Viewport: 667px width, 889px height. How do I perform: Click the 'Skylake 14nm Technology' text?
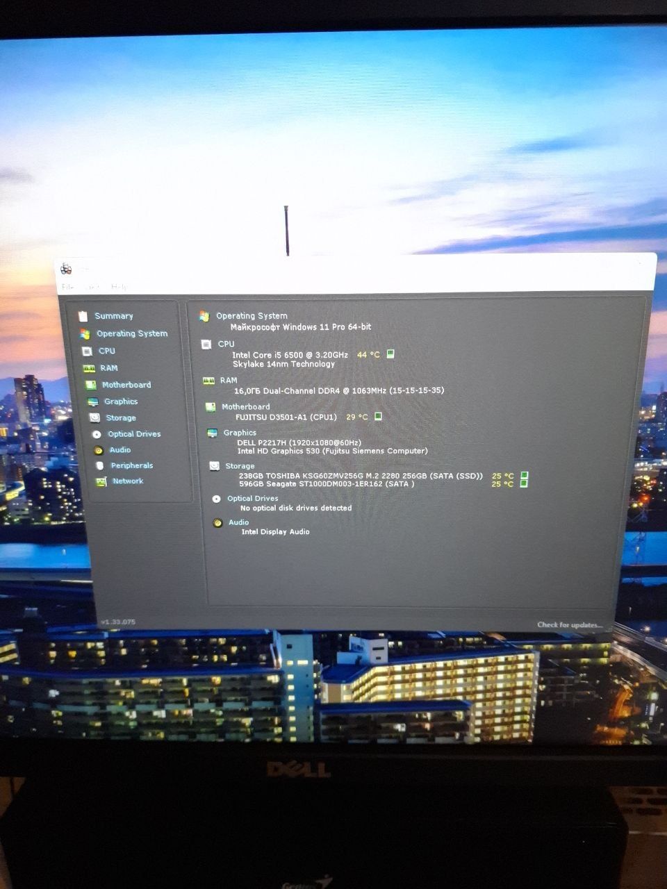coord(283,364)
